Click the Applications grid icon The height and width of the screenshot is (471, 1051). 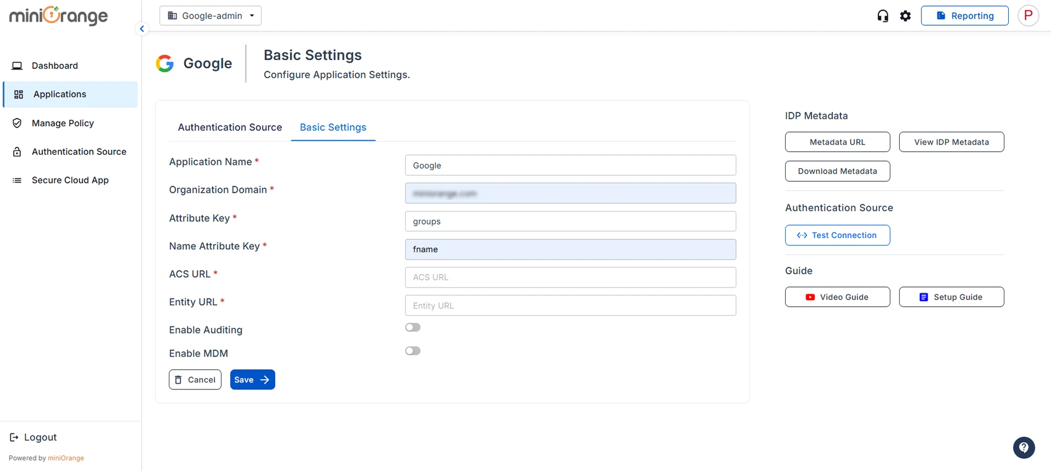tap(19, 94)
